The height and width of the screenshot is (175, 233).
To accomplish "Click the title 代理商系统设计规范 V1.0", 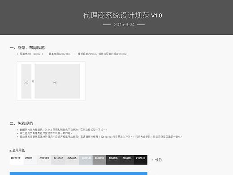I will coord(122,15).
